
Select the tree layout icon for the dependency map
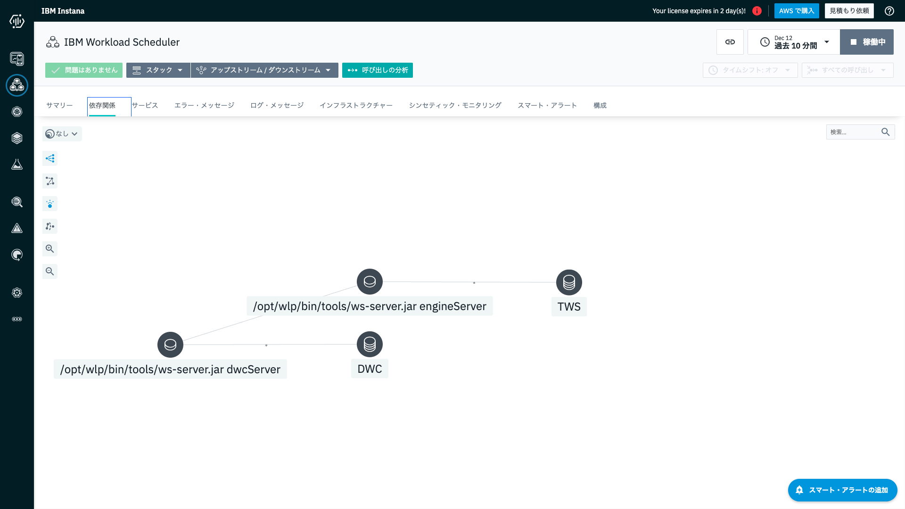point(50,158)
